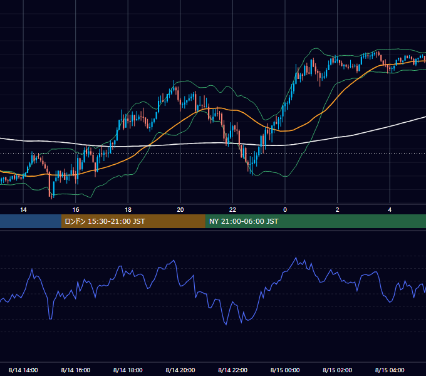Click hour label 18 on price chart axis

click(128, 210)
